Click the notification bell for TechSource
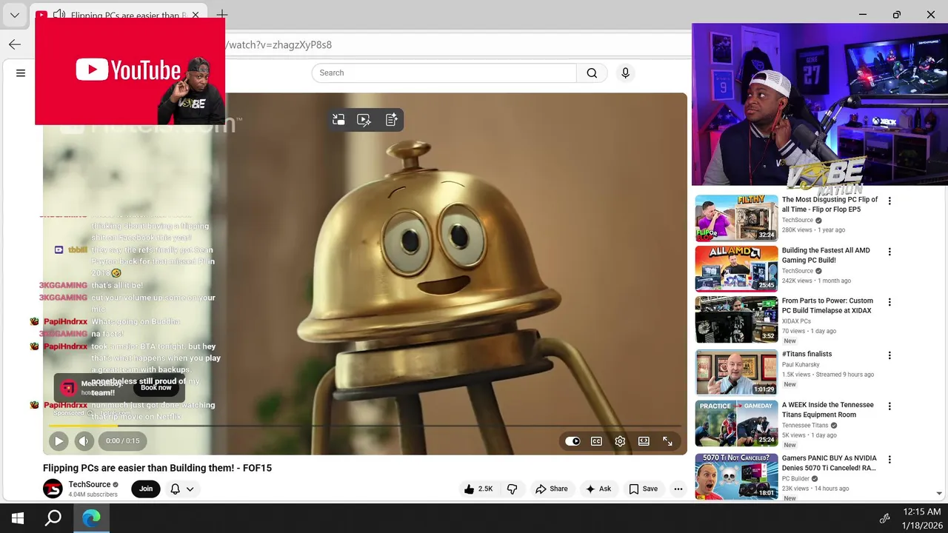The height and width of the screenshot is (533, 948). pyautogui.click(x=176, y=489)
